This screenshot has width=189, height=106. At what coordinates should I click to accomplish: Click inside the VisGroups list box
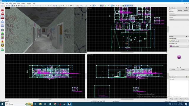[x=179, y=89]
